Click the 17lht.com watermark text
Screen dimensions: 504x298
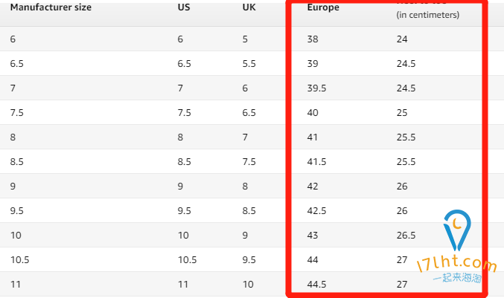tap(457, 265)
